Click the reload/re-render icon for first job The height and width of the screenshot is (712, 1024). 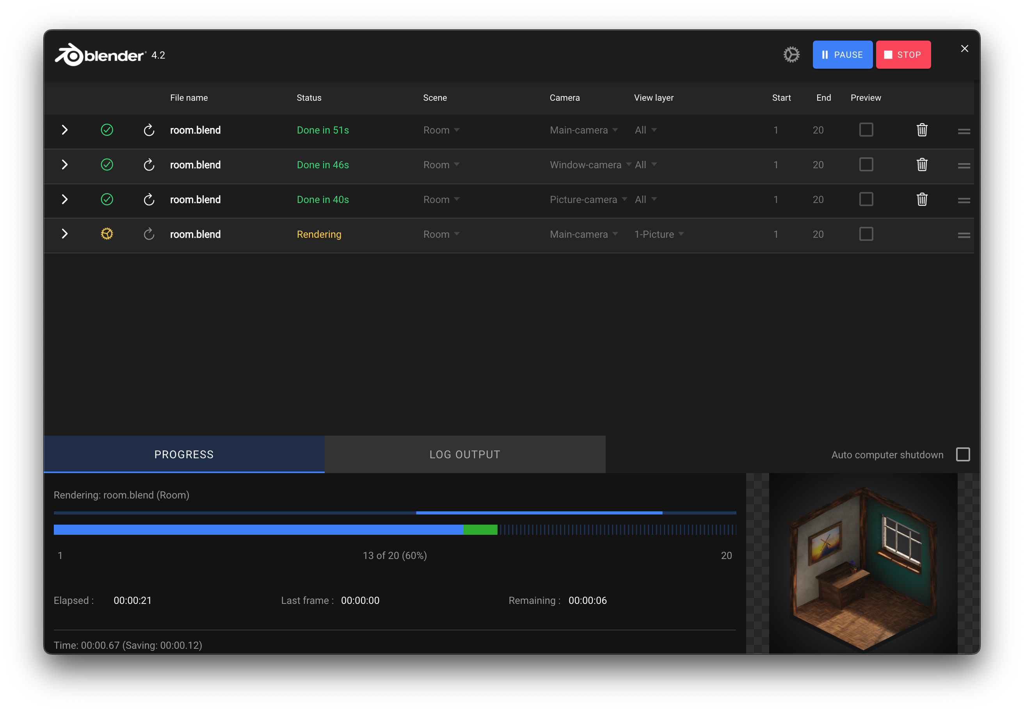[149, 130]
